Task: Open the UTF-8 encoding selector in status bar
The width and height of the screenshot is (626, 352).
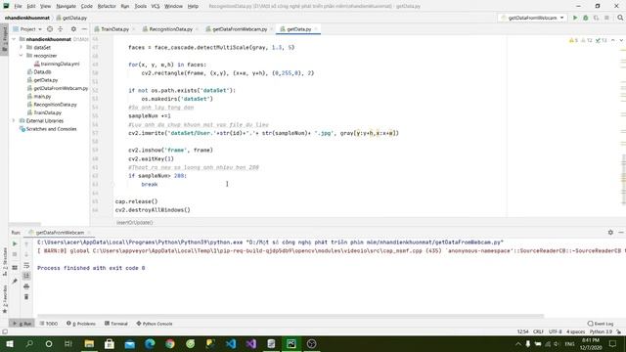Action: 555,331
